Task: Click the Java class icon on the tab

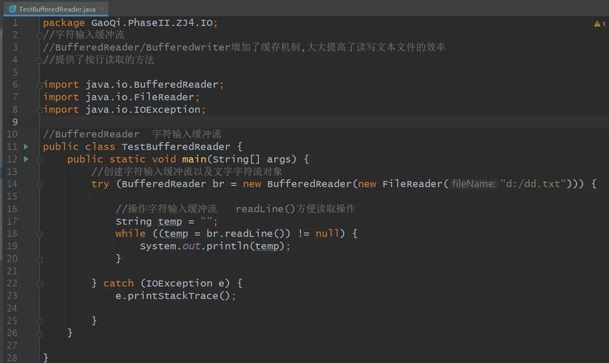Action: [12, 9]
